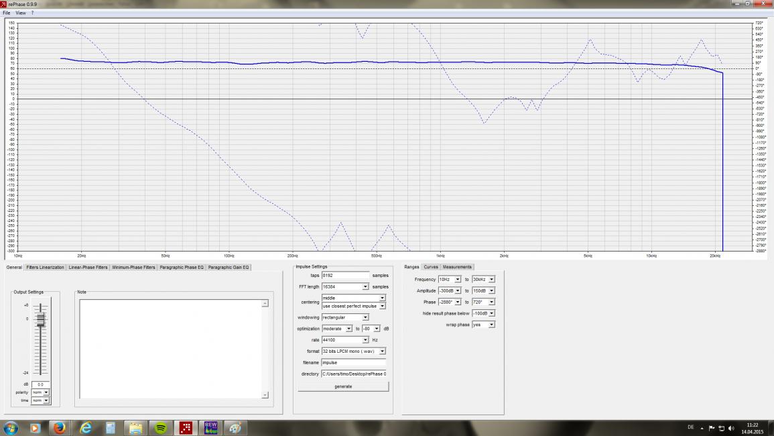Click the output gain slider handle
Image resolution: width=774 pixels, height=436 pixels.
coord(41,321)
